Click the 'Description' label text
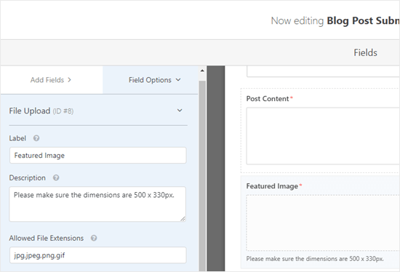 28,177
